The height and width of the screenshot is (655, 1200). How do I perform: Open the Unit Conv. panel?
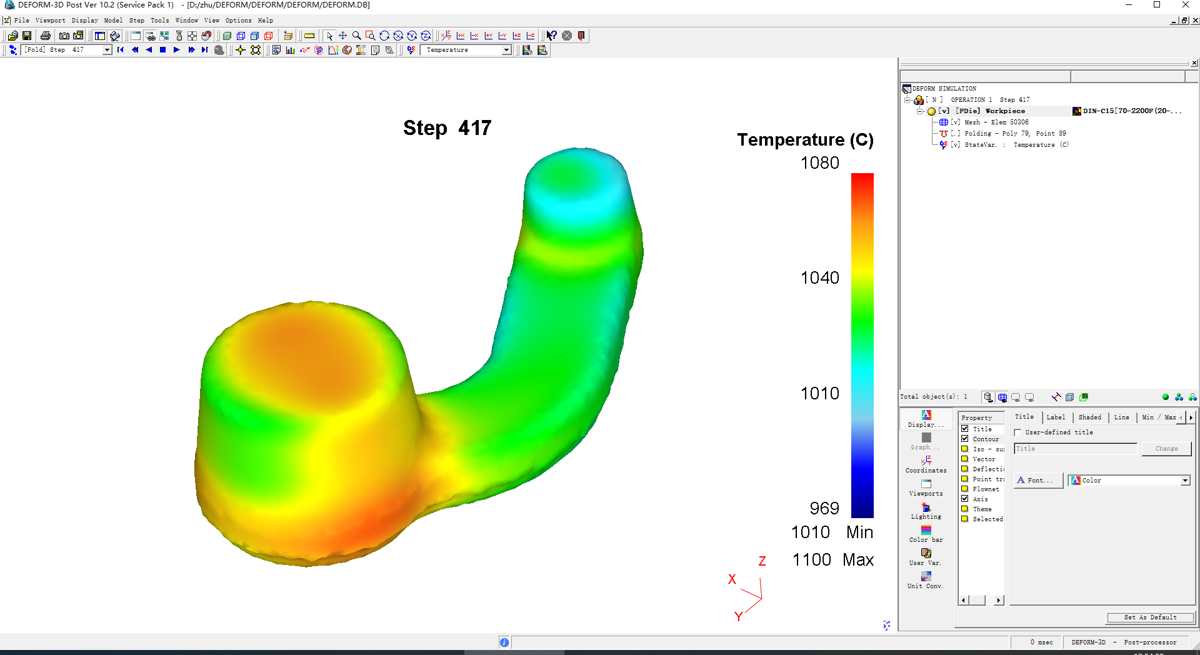click(926, 580)
